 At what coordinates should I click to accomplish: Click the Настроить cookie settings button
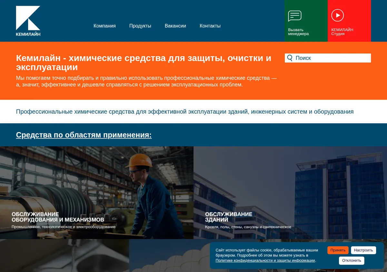coord(363,250)
